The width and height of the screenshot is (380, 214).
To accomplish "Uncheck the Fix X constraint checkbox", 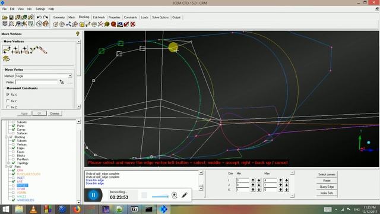I will (x=8, y=95).
